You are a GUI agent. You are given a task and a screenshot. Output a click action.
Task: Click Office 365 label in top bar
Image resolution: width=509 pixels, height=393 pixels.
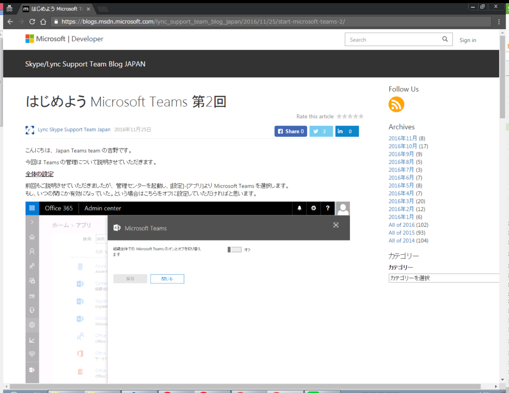pyautogui.click(x=59, y=208)
